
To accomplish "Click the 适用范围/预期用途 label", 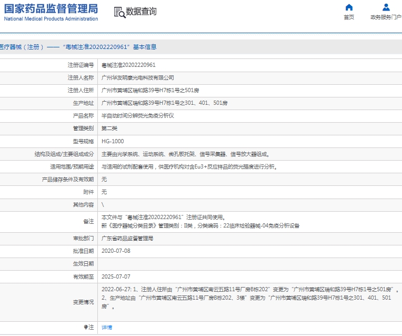I will tap(72, 166).
